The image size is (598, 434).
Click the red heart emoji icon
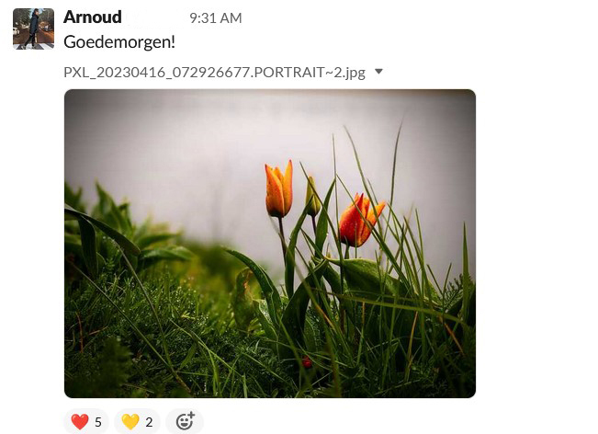[x=80, y=422]
